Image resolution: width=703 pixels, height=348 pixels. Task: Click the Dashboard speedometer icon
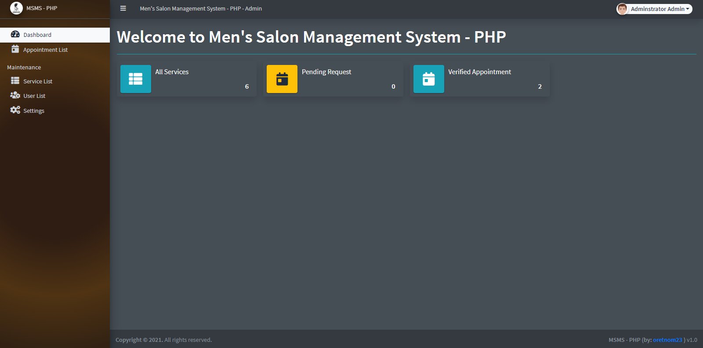point(15,34)
